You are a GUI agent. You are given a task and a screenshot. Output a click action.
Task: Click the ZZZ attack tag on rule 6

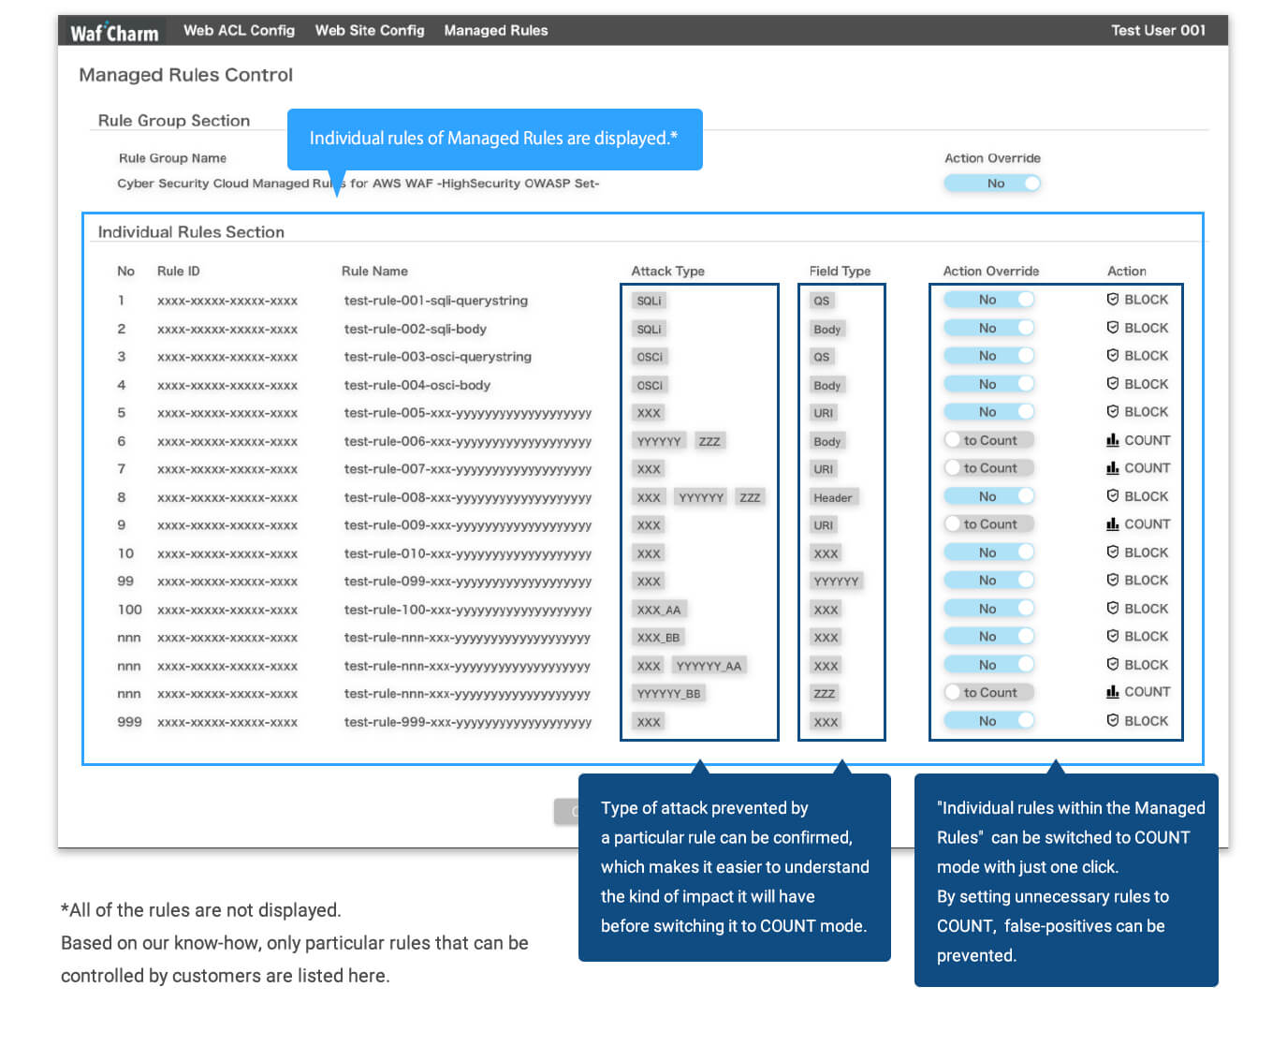tap(709, 441)
